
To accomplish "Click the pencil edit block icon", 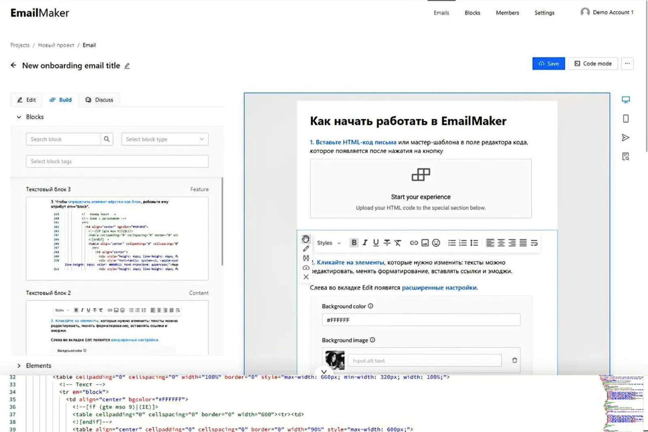I will coord(306,248).
